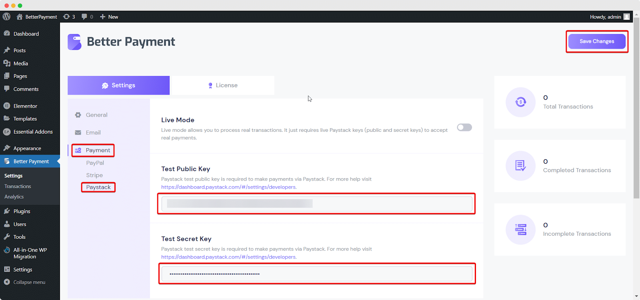This screenshot has width=640, height=300.
Task: Click the Templates folder icon
Action: (7, 118)
